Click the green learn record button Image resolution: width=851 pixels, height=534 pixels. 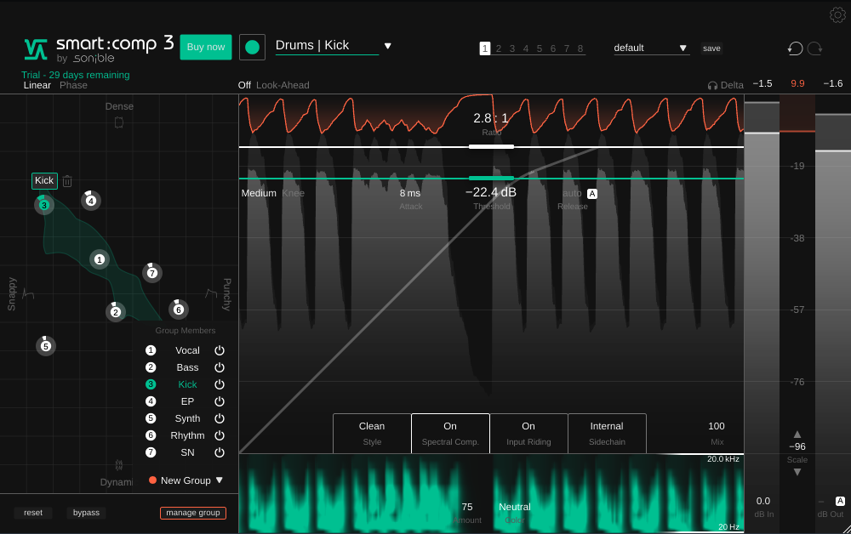coord(252,48)
